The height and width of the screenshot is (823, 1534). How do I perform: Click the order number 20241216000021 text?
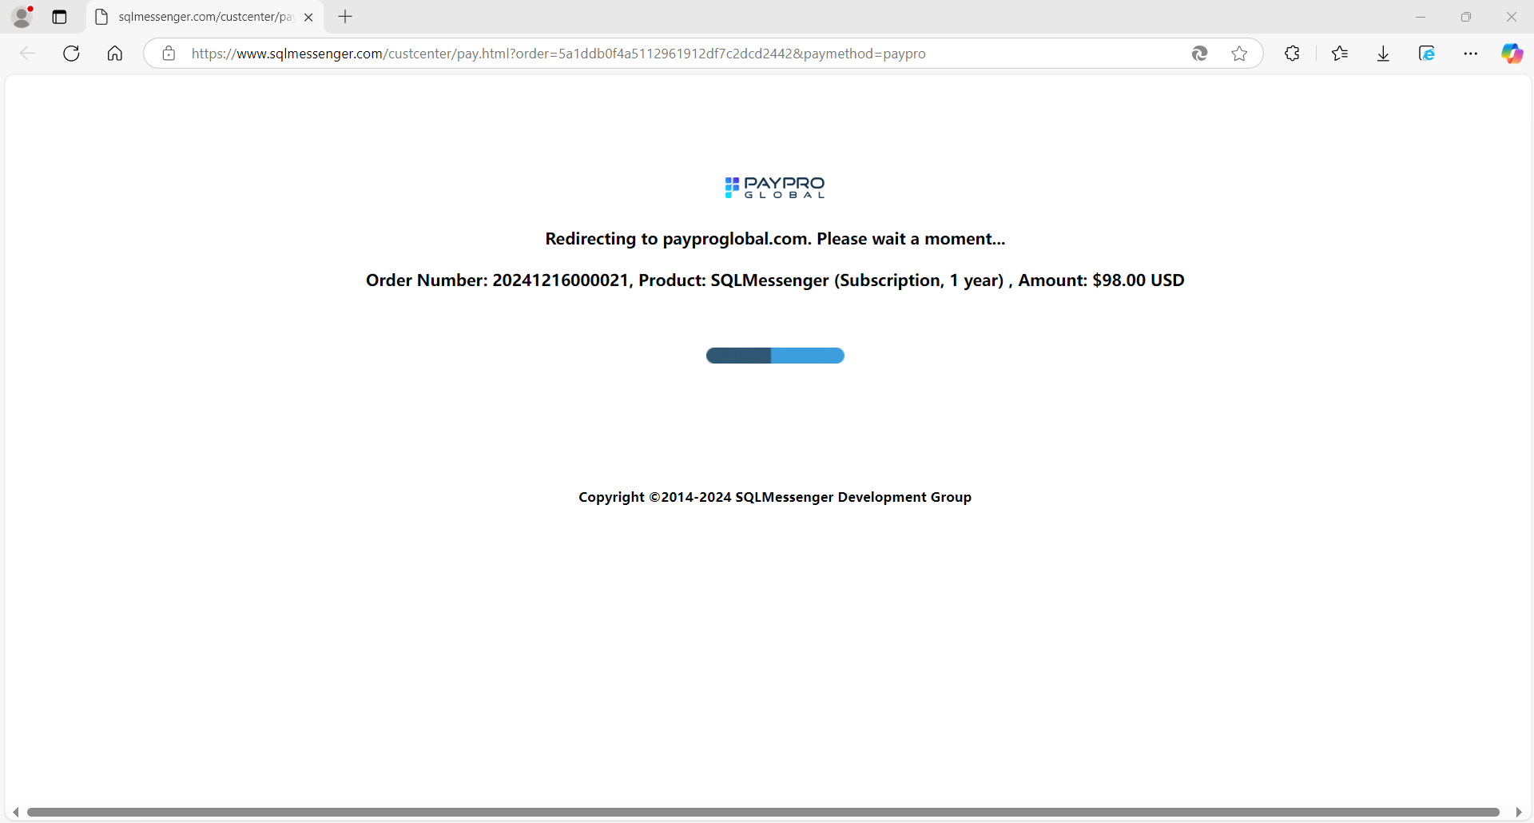point(561,280)
